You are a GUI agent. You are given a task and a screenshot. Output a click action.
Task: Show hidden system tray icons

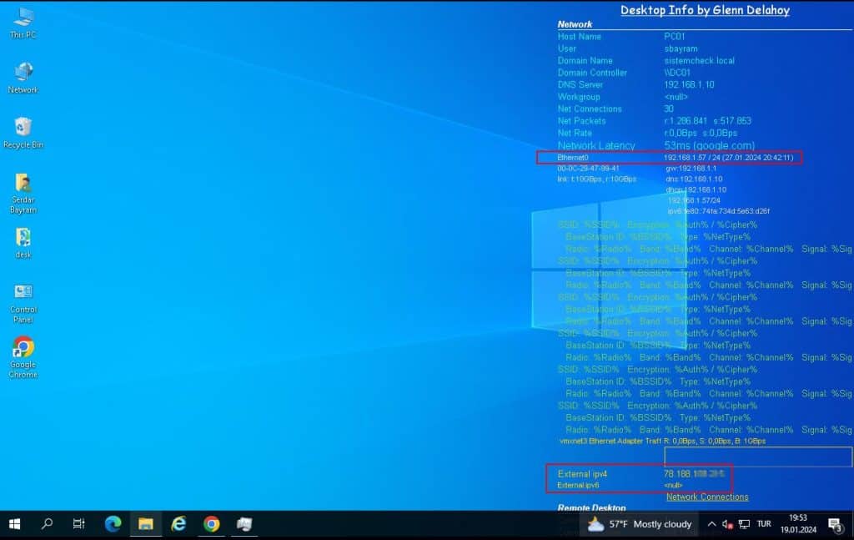point(711,524)
